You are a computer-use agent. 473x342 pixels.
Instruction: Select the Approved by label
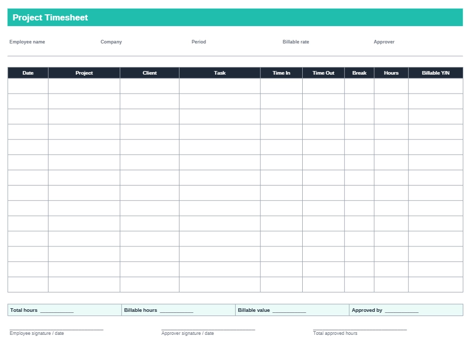367,310
